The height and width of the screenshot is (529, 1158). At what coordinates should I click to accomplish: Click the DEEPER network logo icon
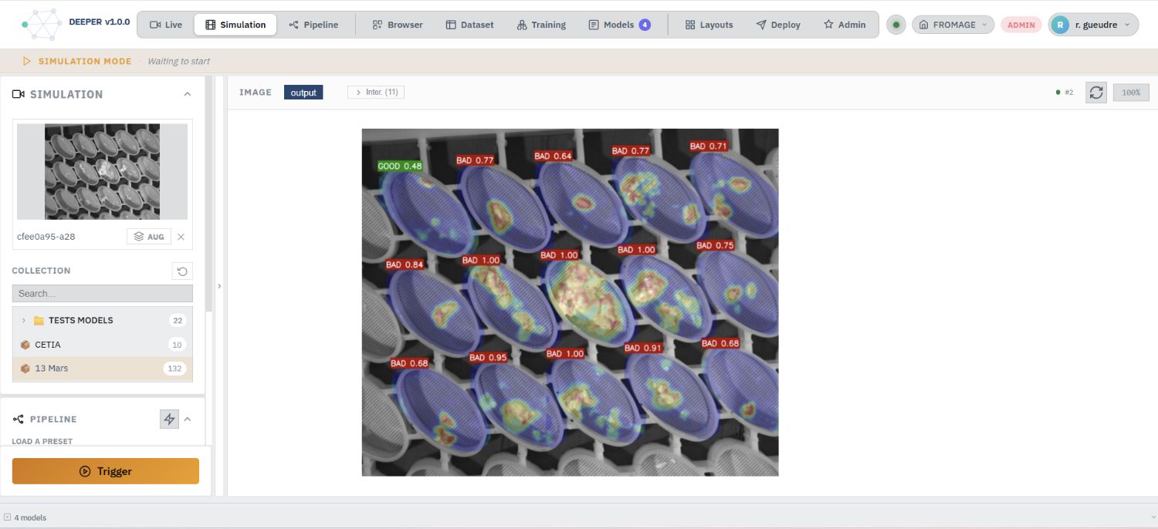(42, 25)
